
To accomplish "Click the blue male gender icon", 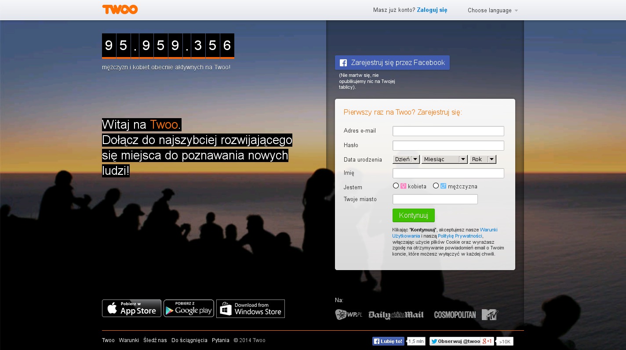I will click(x=443, y=186).
